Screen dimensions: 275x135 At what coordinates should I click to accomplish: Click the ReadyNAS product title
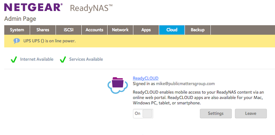click(91, 8)
